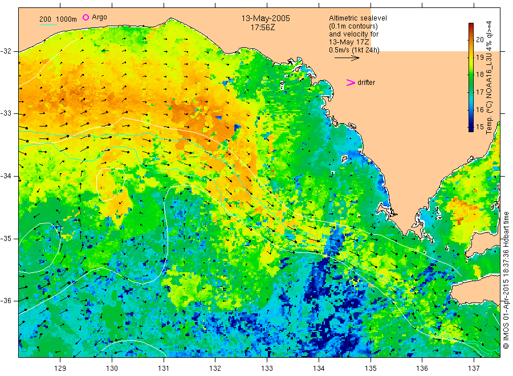Viewport: 513px width, 376px height.
Task: Click latitude axis label -33
Action: click(x=6, y=113)
